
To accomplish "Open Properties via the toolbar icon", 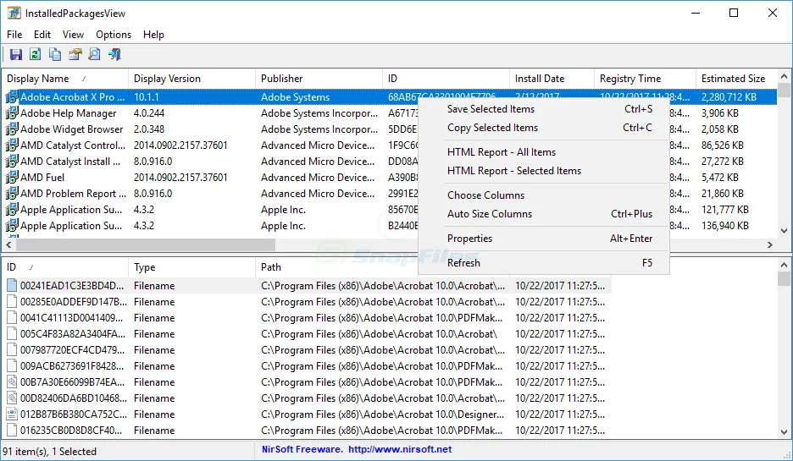I will click(75, 54).
